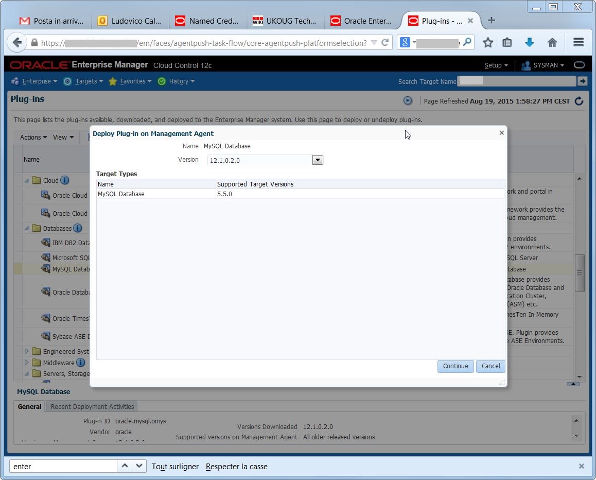Click the Name column header in Target Types

tap(156, 184)
